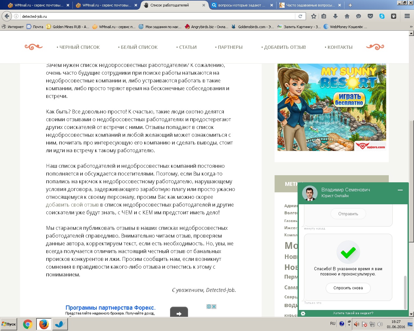This screenshot has width=414, height=331.
Task: Switch to first WMmail.ru tab
Action: coord(39,5)
